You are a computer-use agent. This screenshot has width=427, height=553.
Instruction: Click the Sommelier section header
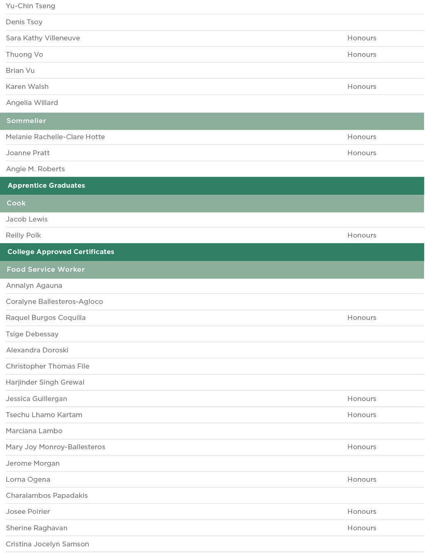[x=26, y=121]
